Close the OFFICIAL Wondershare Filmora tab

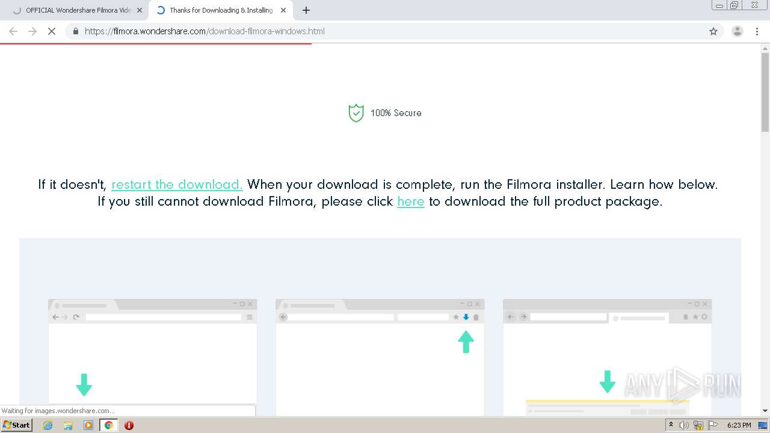click(x=140, y=10)
